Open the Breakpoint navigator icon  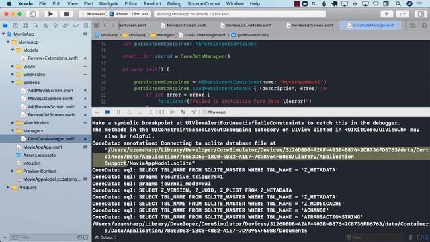75,26
